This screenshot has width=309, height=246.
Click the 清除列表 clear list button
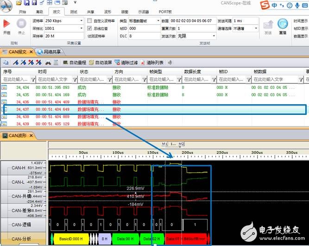tap(152, 63)
